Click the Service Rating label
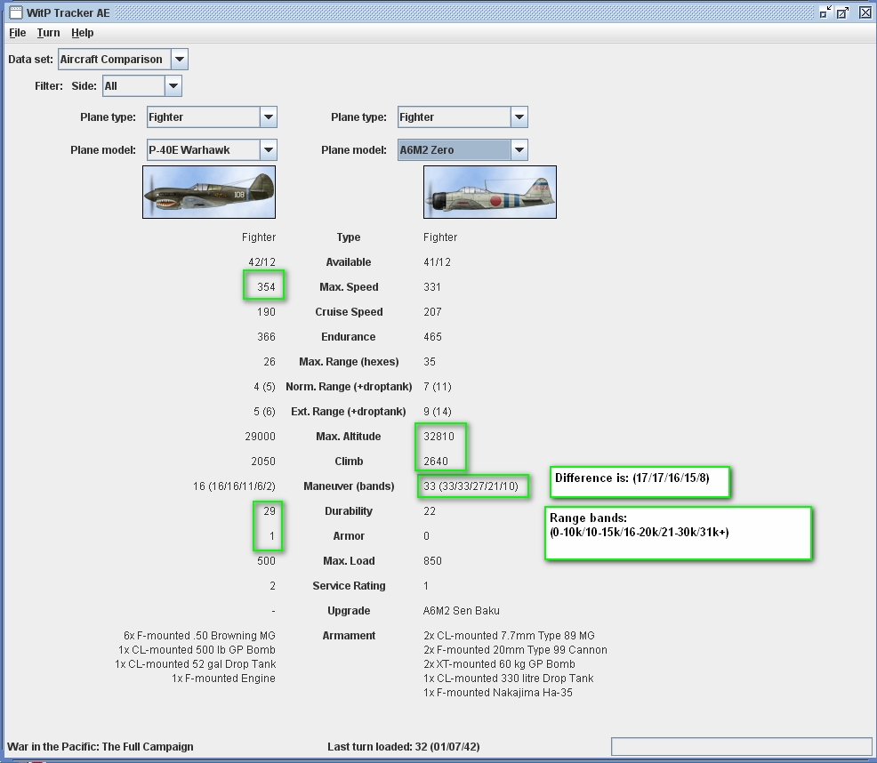 point(349,586)
